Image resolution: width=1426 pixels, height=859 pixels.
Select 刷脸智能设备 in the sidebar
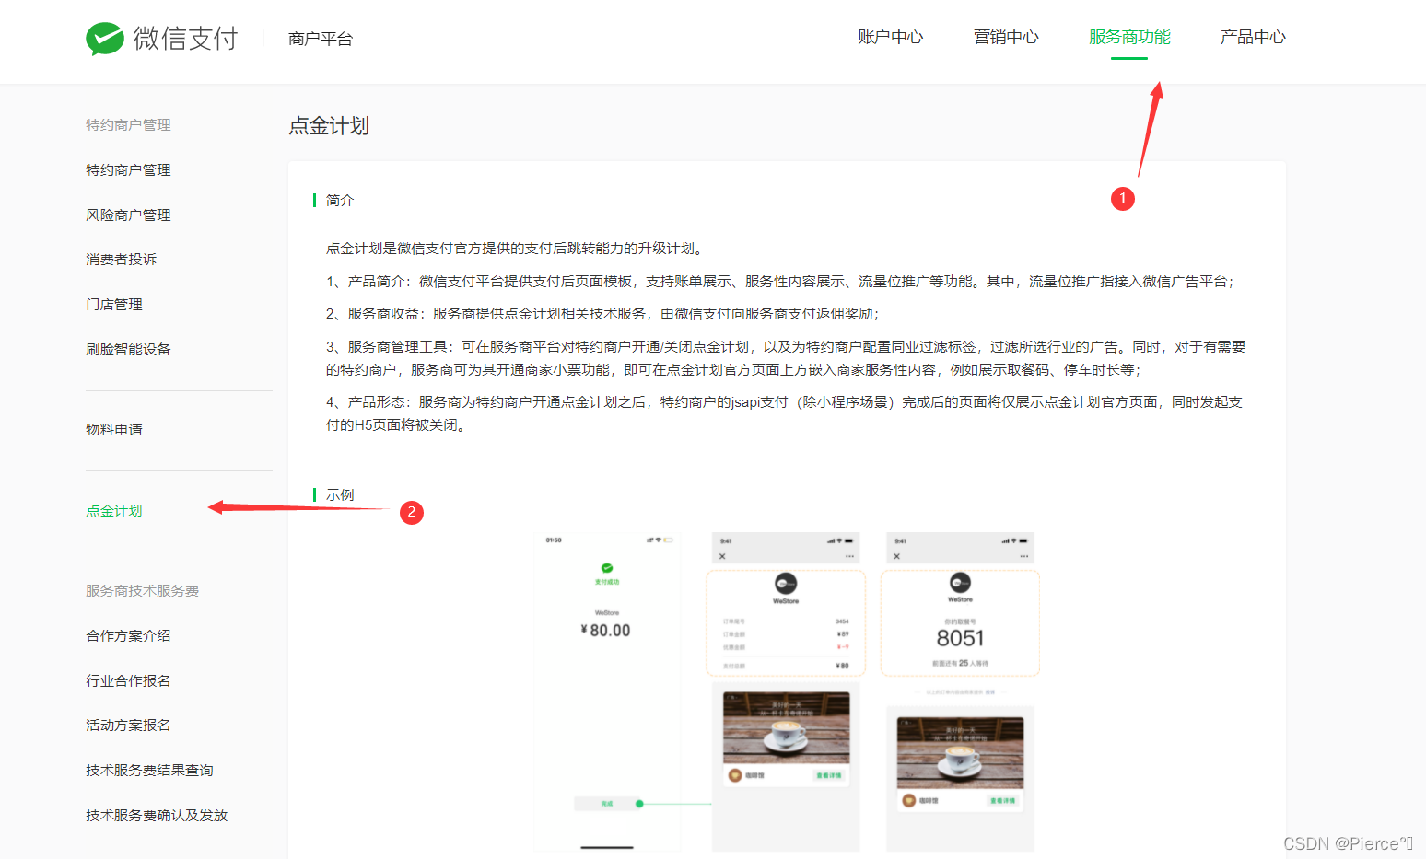(x=128, y=350)
